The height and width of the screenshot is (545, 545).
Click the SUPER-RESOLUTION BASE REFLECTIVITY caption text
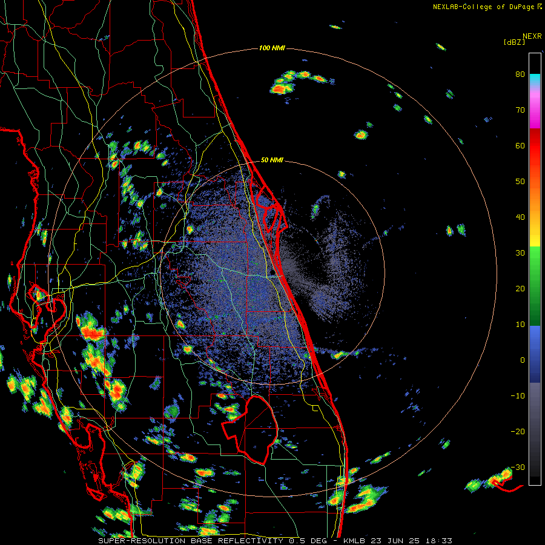[191, 541]
